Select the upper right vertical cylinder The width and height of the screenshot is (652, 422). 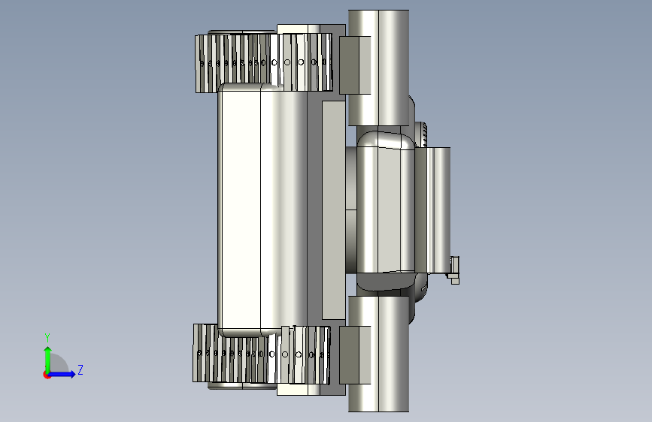point(378,68)
